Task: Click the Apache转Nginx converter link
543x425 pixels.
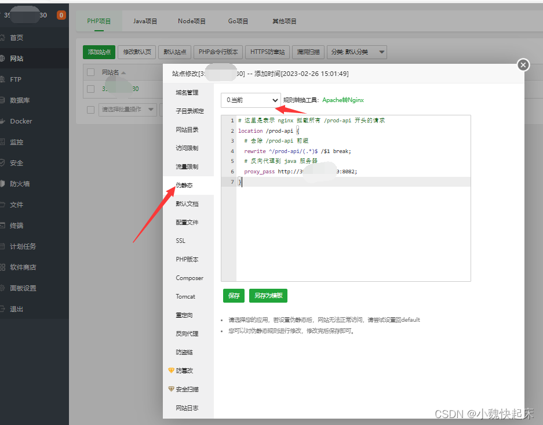Action: pyautogui.click(x=343, y=100)
